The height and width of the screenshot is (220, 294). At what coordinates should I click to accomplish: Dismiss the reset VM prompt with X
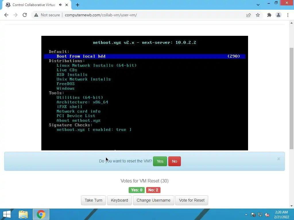point(278,159)
